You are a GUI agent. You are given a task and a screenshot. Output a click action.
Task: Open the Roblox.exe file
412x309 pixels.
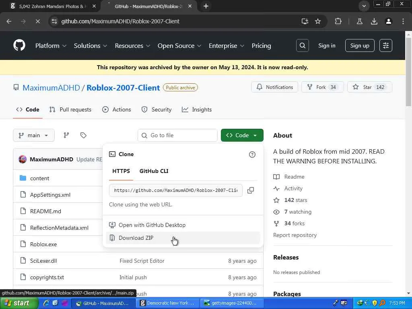pos(43,244)
